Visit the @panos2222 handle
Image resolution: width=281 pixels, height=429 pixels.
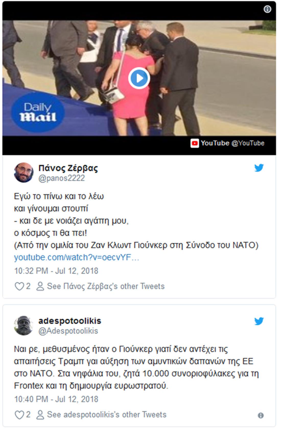point(62,178)
